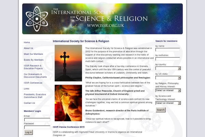Open the by US state dropdown
The width and height of the screenshot is (205, 137).
pyautogui.click(x=168, y=78)
